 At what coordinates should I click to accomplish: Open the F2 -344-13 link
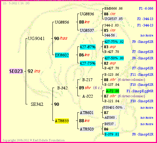(x=145, y=19)
